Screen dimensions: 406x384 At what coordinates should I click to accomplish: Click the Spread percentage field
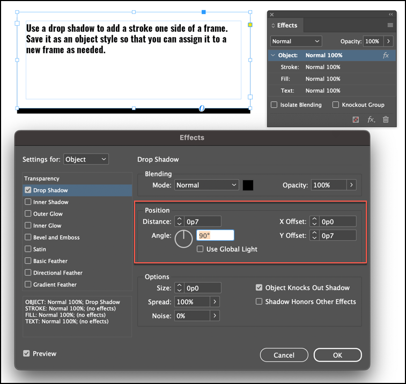[192, 301]
